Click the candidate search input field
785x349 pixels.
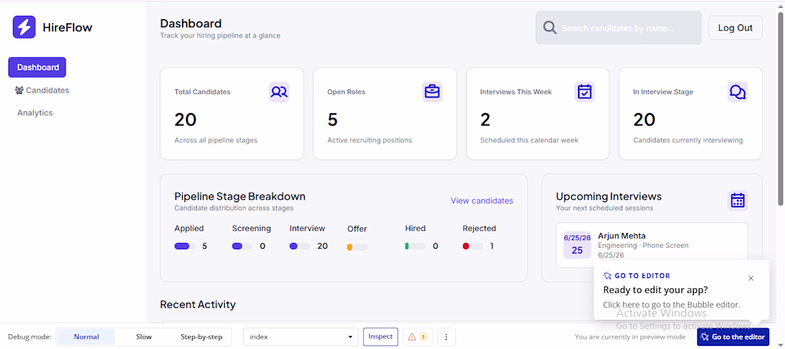tap(618, 28)
